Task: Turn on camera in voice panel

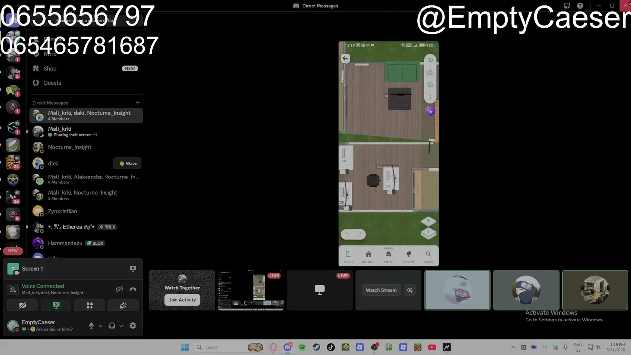Action: (x=23, y=306)
